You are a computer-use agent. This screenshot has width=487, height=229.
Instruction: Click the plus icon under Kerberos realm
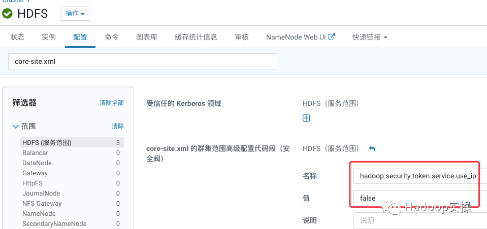coord(306,118)
